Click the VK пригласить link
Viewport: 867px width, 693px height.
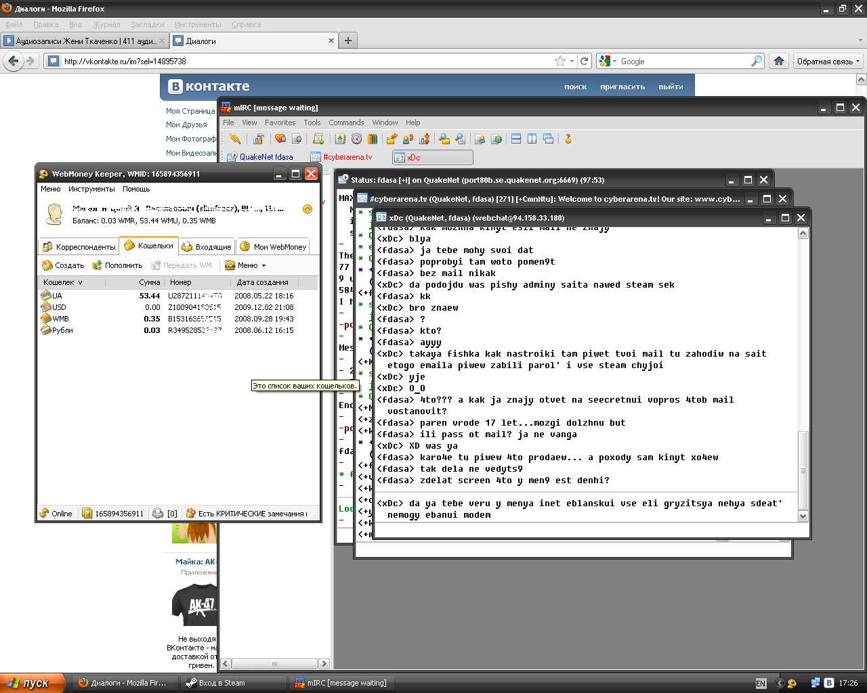[x=622, y=87]
